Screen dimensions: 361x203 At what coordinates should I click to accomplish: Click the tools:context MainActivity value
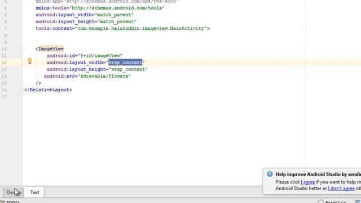pos(141,28)
